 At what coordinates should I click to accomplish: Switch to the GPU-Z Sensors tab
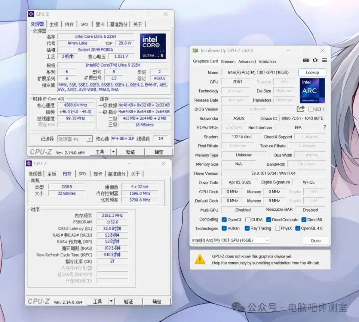click(228, 62)
